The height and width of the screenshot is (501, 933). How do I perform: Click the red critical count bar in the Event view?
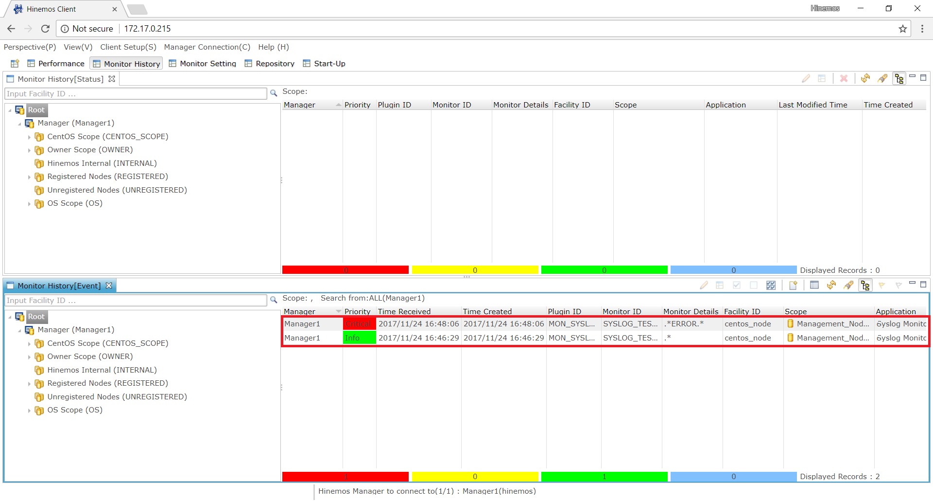346,477
